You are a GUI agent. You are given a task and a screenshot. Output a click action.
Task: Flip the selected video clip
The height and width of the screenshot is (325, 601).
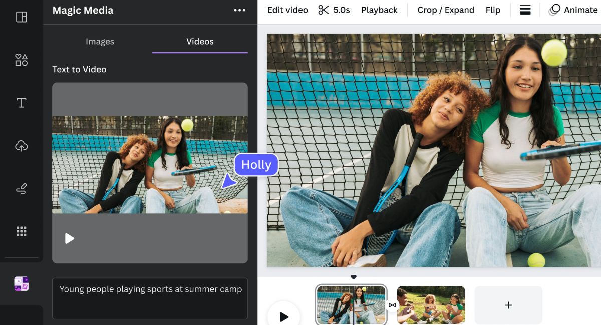click(493, 10)
